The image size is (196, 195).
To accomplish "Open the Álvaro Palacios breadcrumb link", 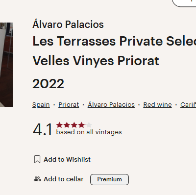I will (x=111, y=104).
